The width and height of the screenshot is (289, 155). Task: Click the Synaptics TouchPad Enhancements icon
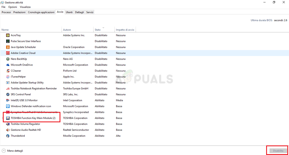pos(8,112)
